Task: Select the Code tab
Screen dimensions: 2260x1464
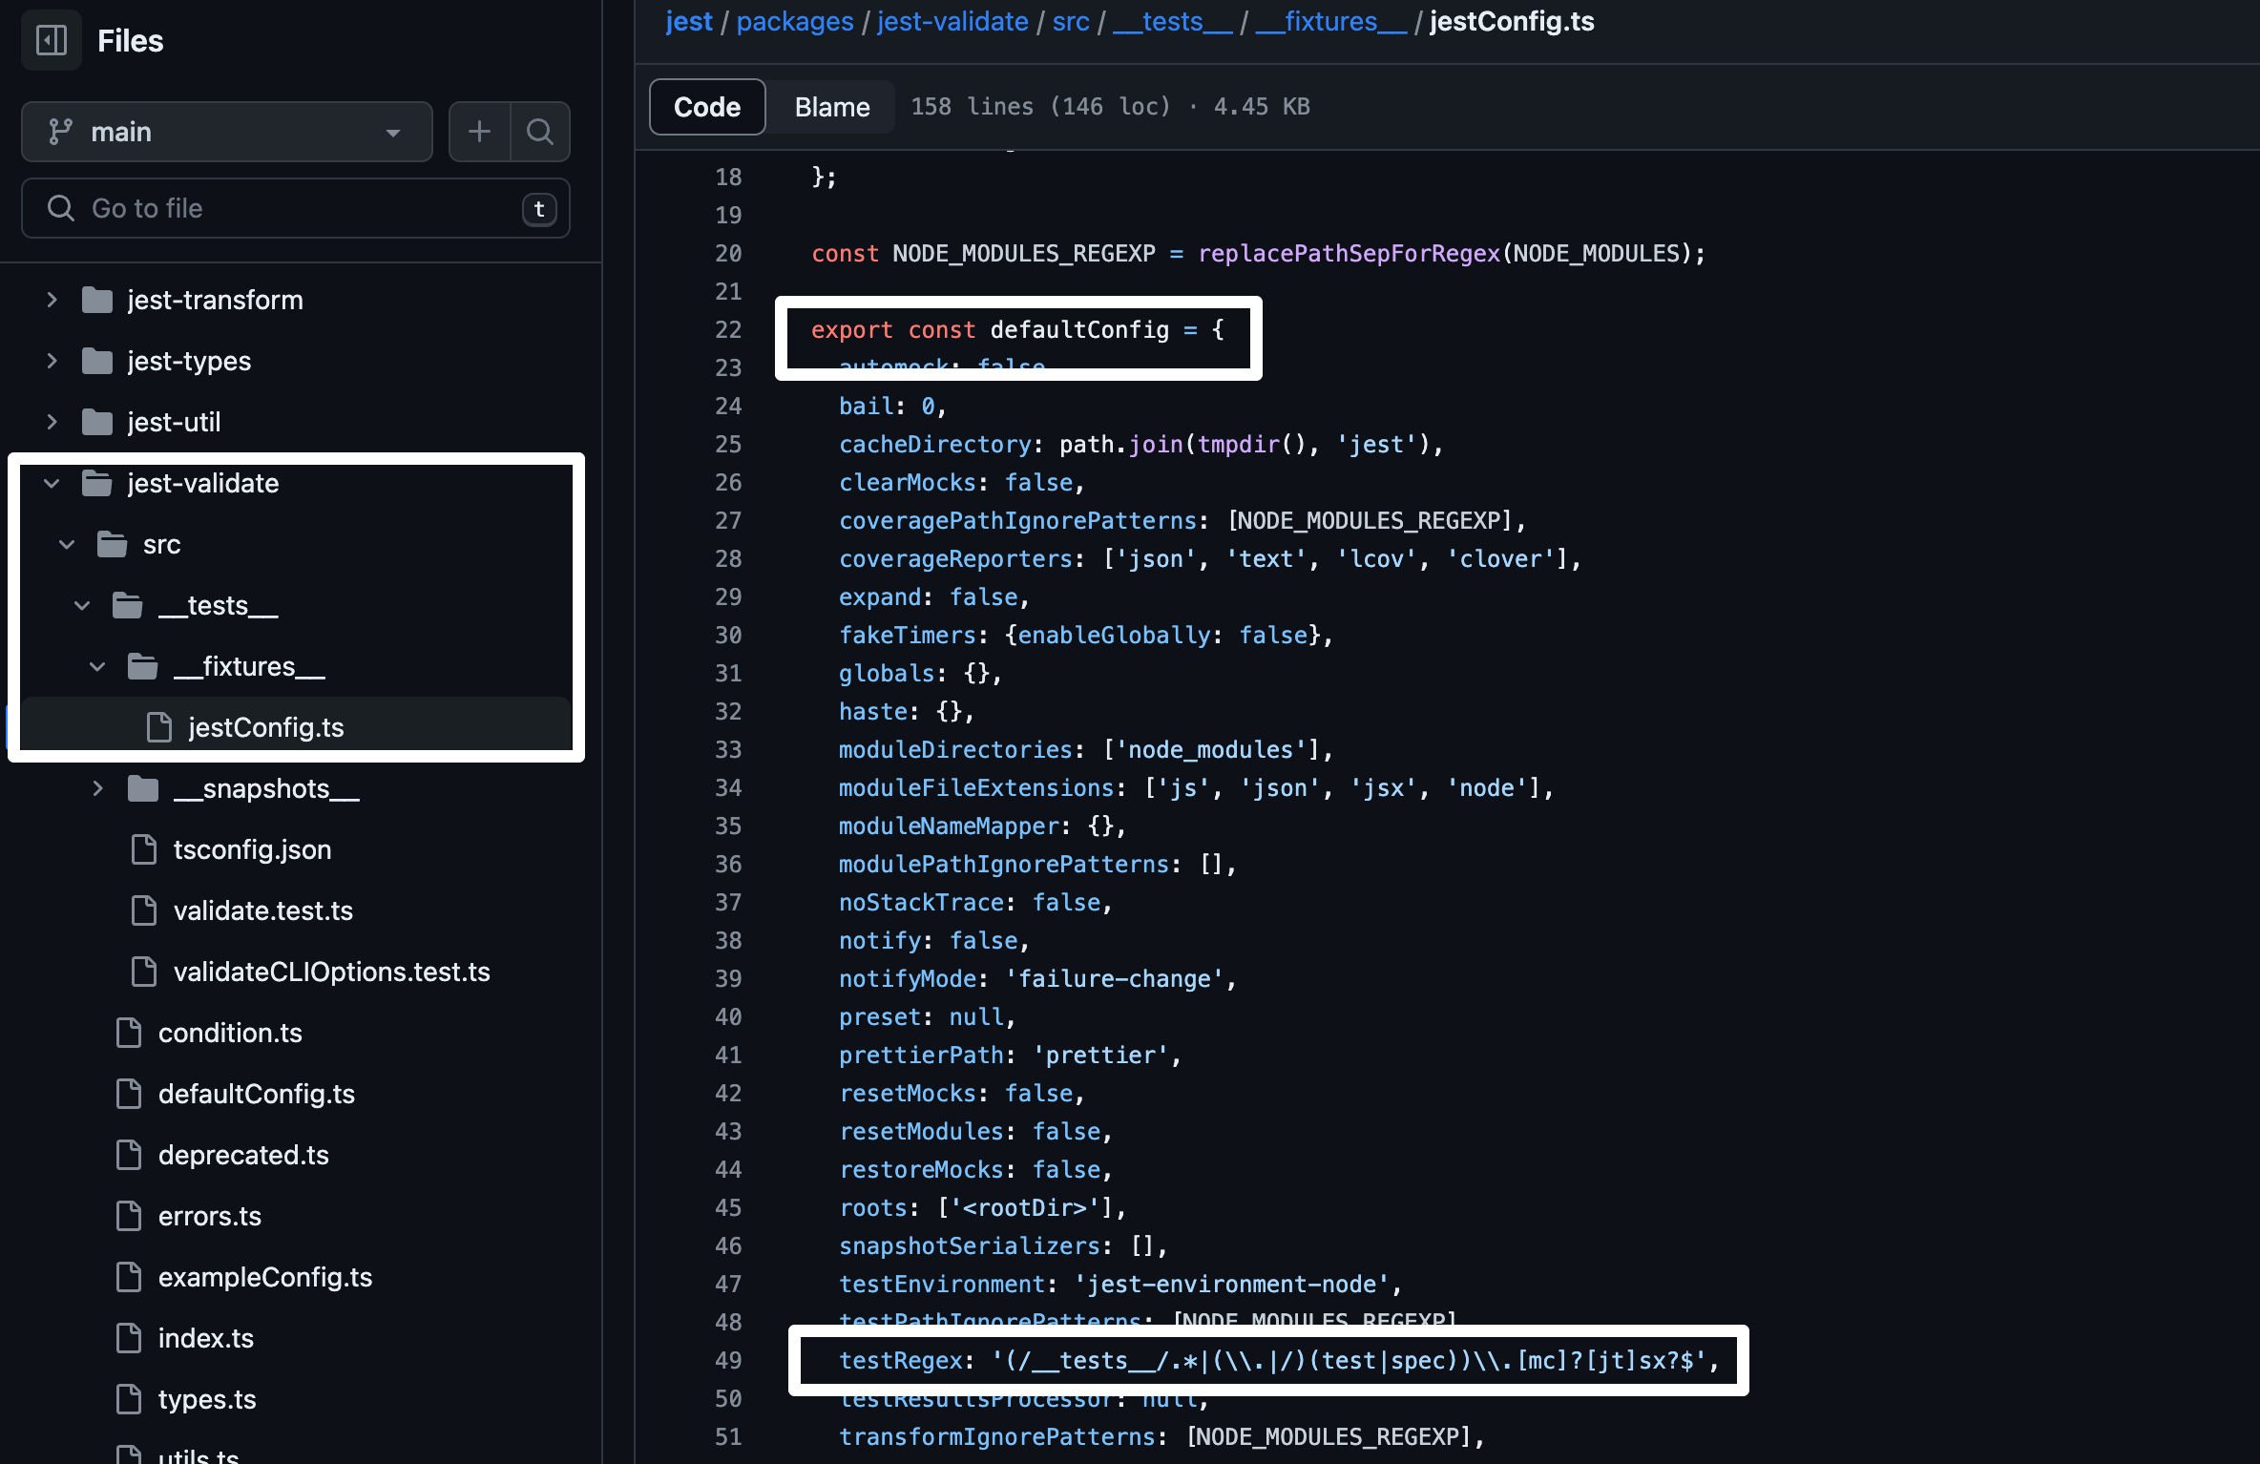Action: pyautogui.click(x=707, y=107)
